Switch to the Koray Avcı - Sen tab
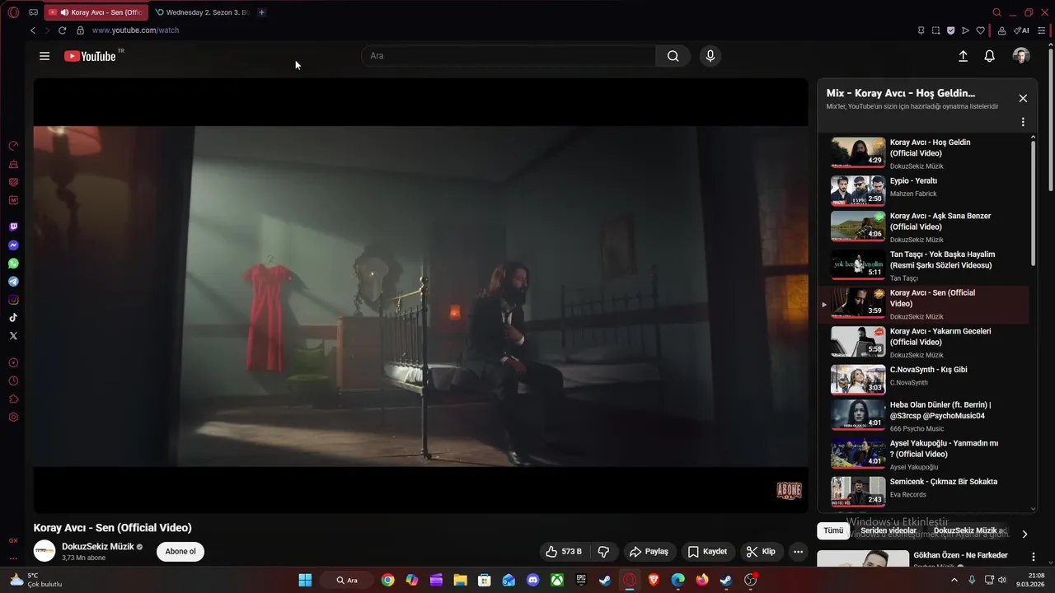Viewport: 1055px width, 593px height. [96, 12]
